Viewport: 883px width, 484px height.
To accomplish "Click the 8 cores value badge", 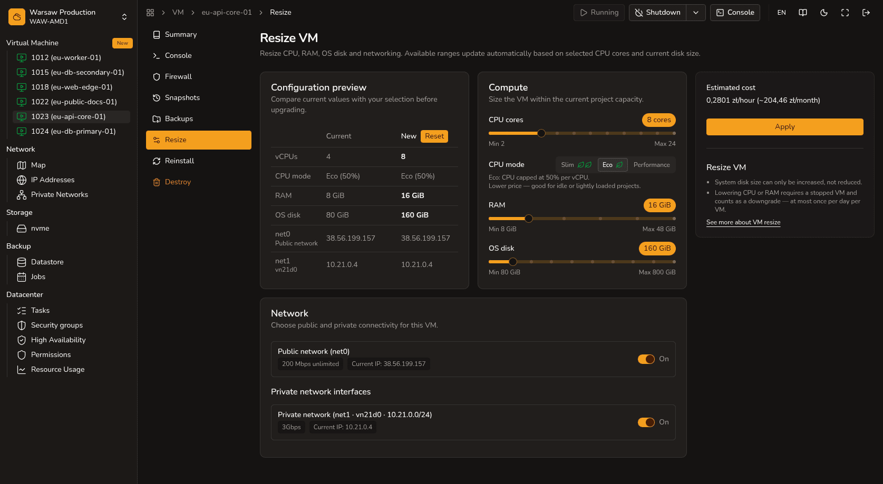I will 659,120.
